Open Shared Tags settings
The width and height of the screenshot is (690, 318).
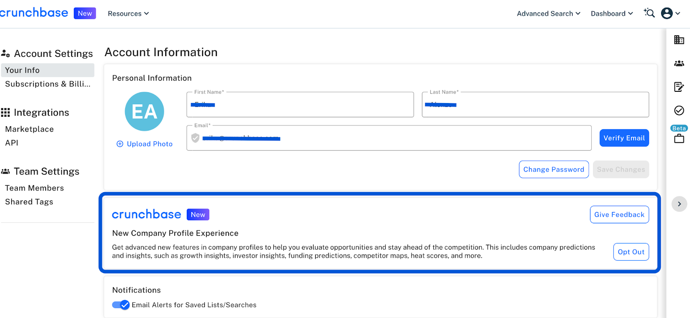tap(29, 202)
